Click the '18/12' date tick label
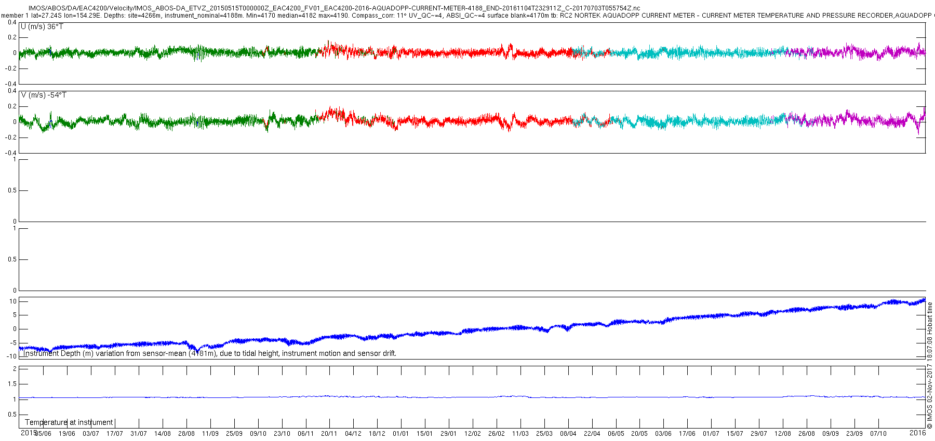 point(377,434)
